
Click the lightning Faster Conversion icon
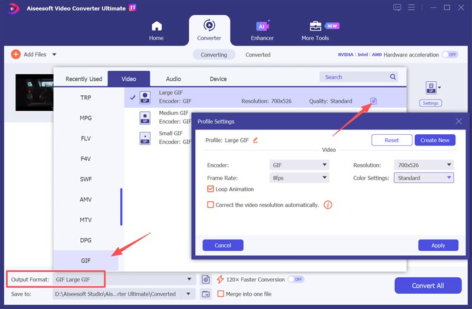coord(220,279)
